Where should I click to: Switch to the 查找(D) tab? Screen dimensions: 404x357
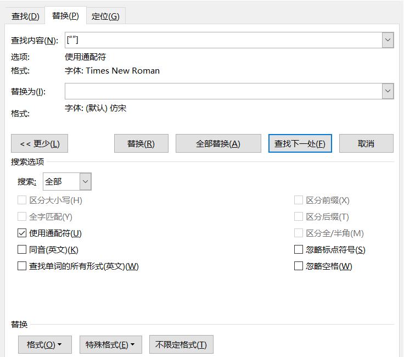tap(25, 16)
